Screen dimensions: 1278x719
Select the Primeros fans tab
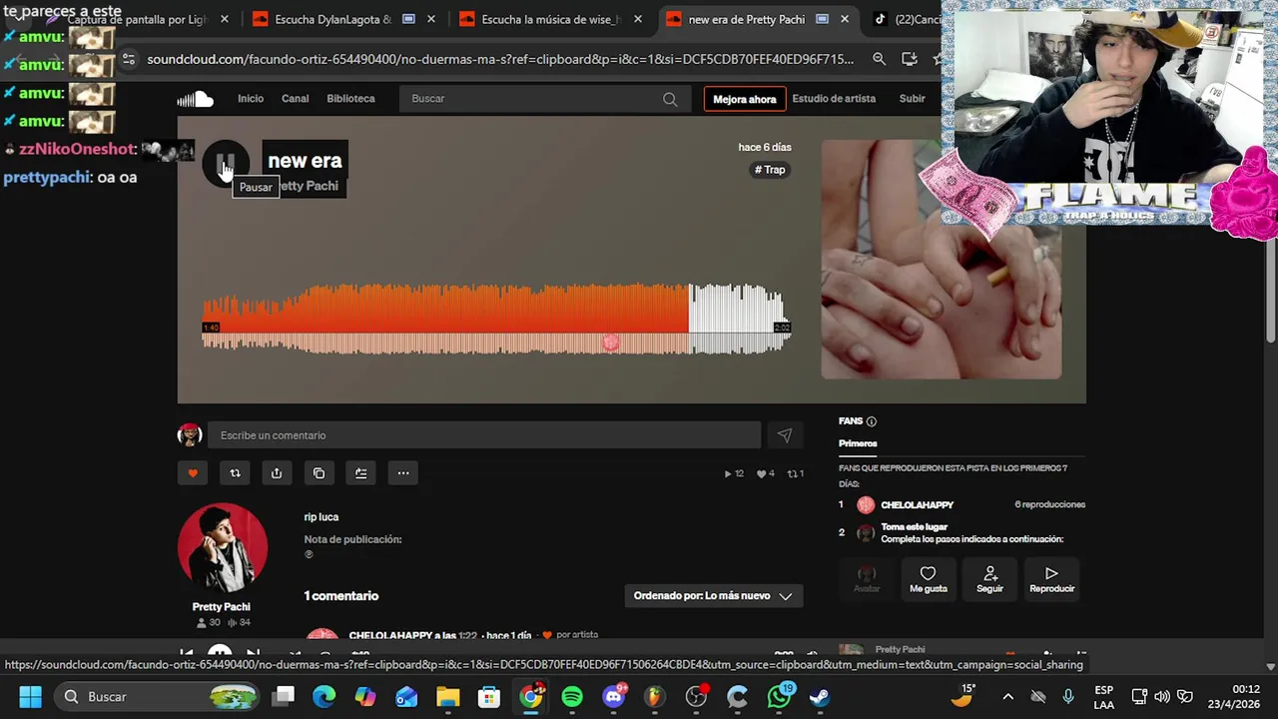858,443
